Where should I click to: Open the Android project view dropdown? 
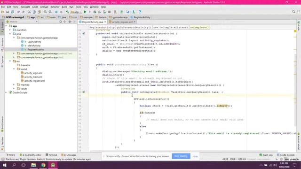22,22
